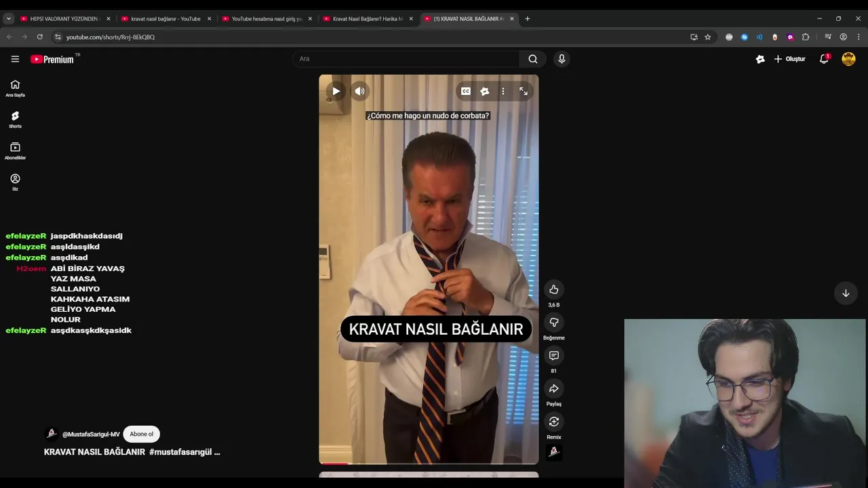Image resolution: width=868 pixels, height=488 pixels.
Task: Open the blue sound-wave extension icon
Action: (x=759, y=37)
